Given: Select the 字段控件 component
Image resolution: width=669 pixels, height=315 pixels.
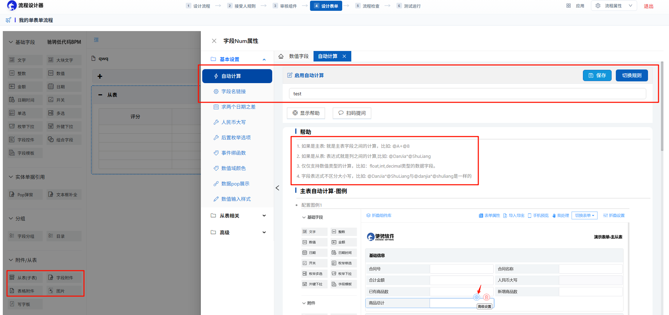Looking at the screenshot, I should [25, 140].
